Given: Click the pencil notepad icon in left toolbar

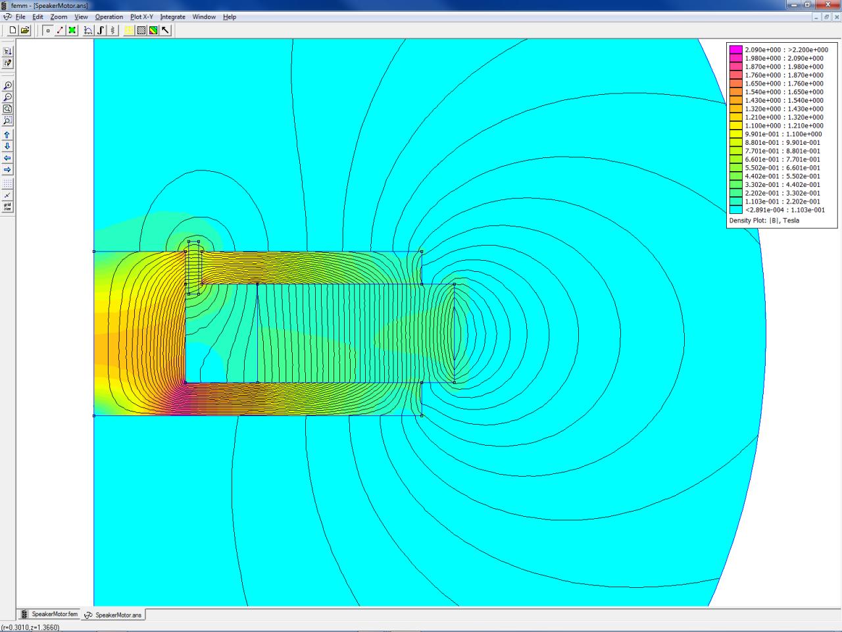Looking at the screenshot, I should pyautogui.click(x=7, y=63).
